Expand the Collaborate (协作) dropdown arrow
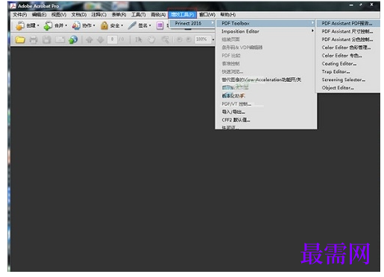Viewport: 384px width, 277px height. pyautogui.click(x=94, y=25)
